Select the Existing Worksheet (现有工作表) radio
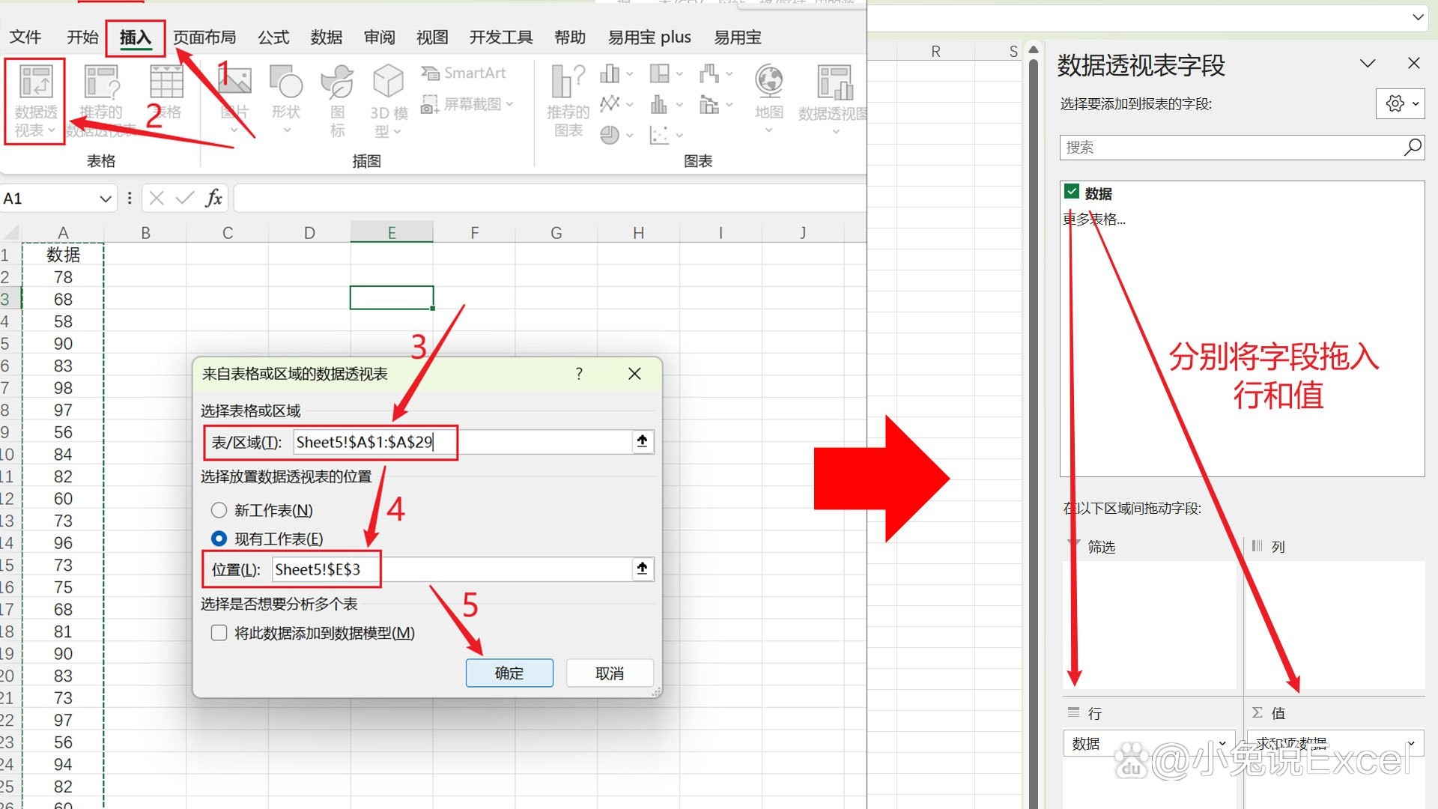Screen dimensions: 1438x809 click(x=219, y=539)
